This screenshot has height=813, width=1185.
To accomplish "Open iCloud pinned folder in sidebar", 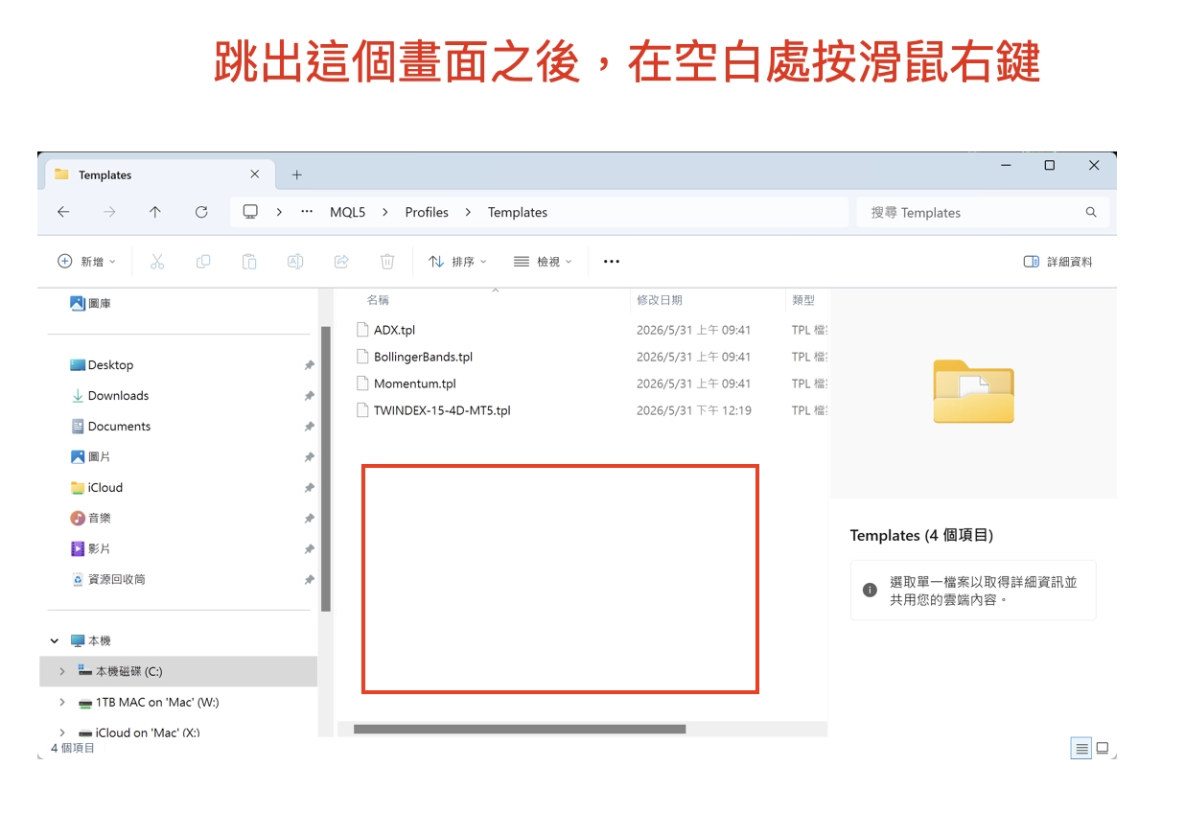I will pyautogui.click(x=97, y=488).
